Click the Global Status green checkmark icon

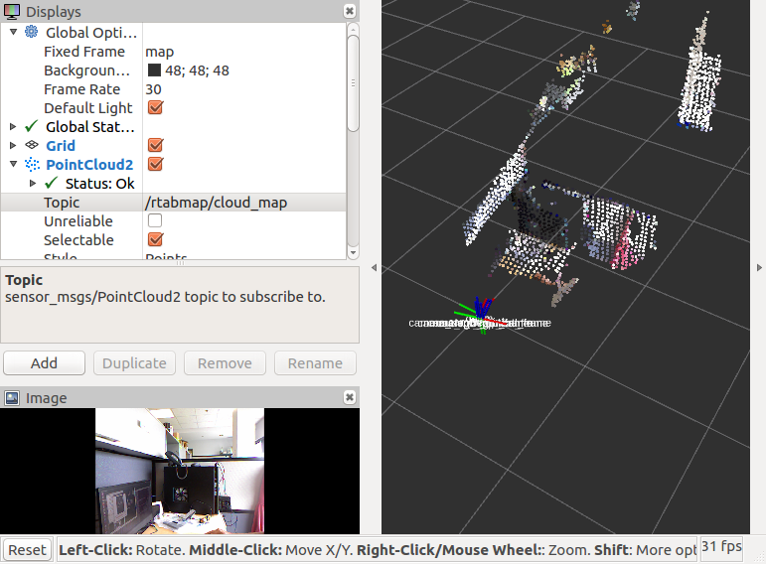[x=31, y=126]
